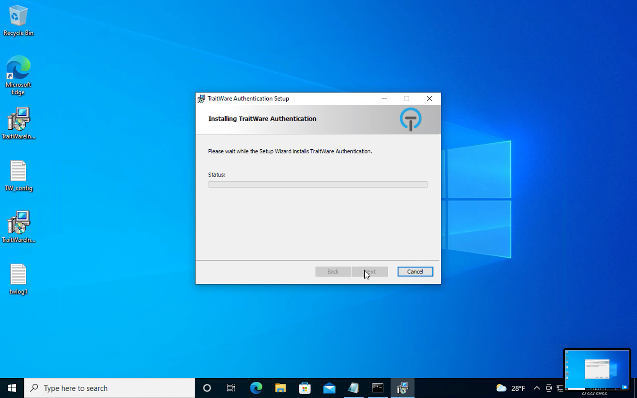Click the 'Status:' label in the installer
The height and width of the screenshot is (398, 637).
[217, 175]
